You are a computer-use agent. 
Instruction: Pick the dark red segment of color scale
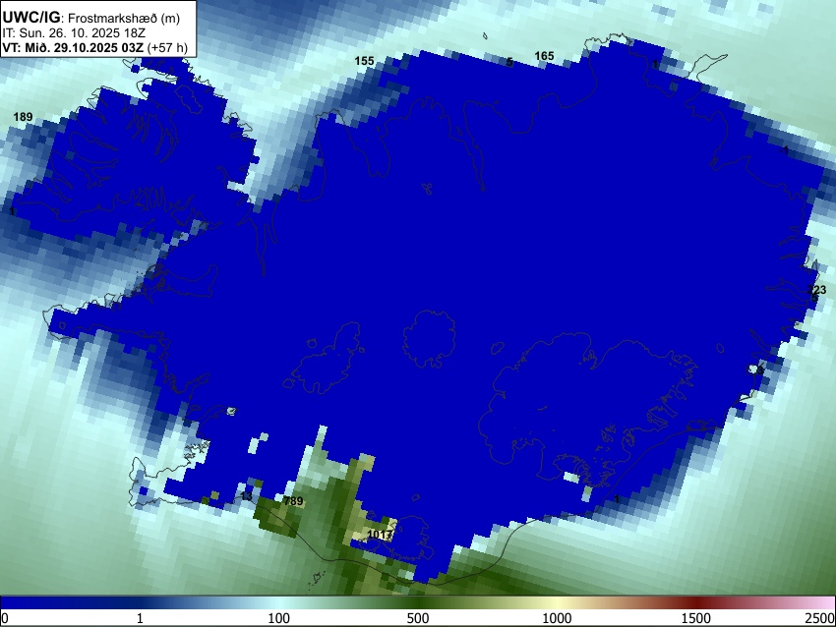click(696, 603)
